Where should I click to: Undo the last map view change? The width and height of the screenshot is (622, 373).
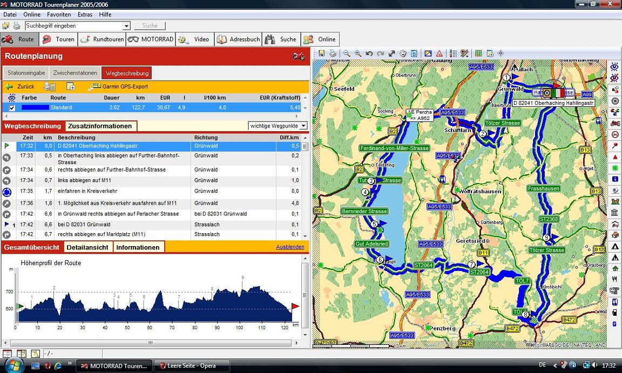369,53
